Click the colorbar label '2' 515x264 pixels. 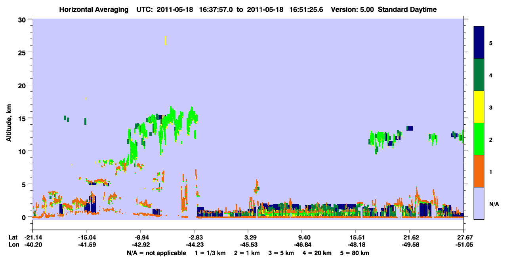tap(490, 140)
